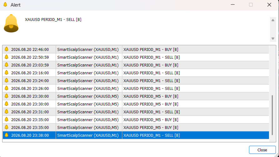This screenshot has height=157, width=279.
Task: Click the bell icon on the 23:26:00 row
Action: pyautogui.click(x=6, y=88)
